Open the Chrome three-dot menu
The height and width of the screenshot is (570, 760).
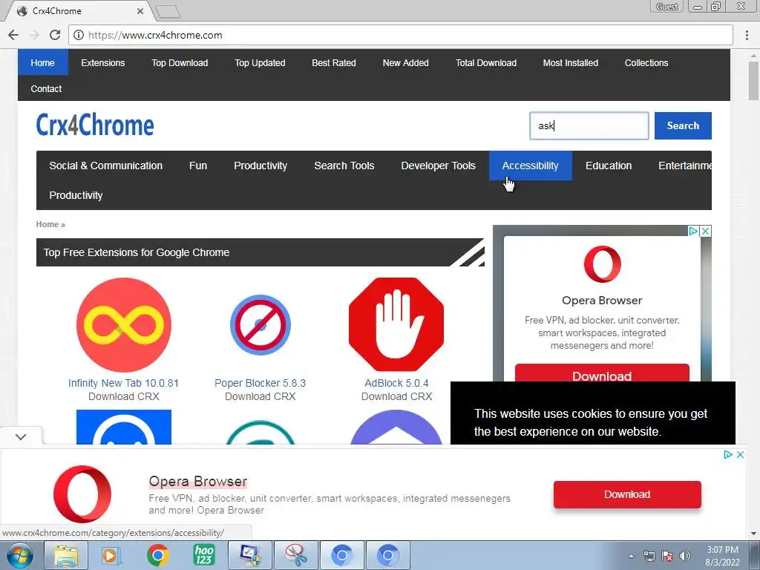[x=747, y=35]
